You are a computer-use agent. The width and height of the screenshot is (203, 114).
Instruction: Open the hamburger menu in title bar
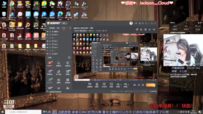[146, 23]
